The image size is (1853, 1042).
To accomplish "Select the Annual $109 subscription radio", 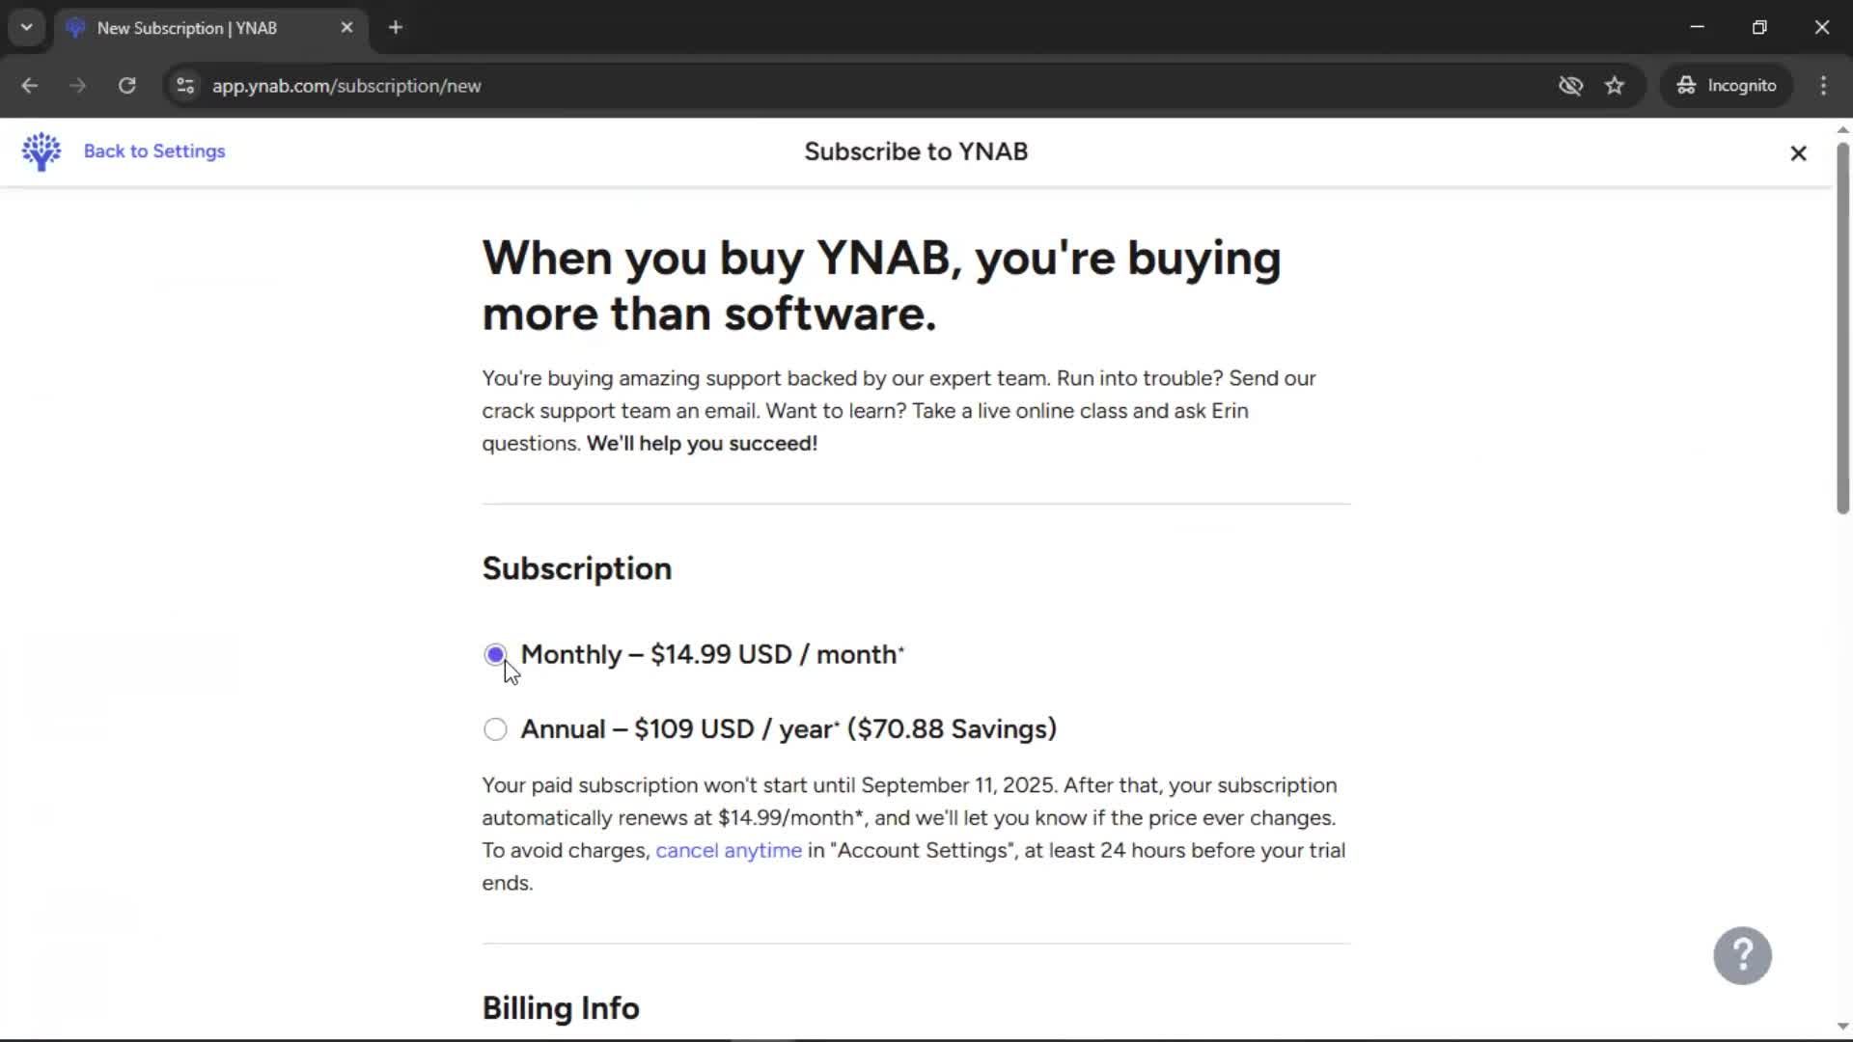I will click(x=495, y=729).
